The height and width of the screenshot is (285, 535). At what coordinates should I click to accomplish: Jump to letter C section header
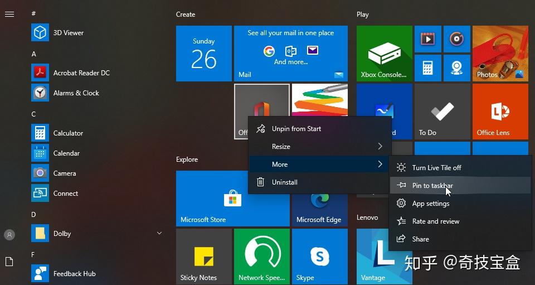click(x=33, y=114)
